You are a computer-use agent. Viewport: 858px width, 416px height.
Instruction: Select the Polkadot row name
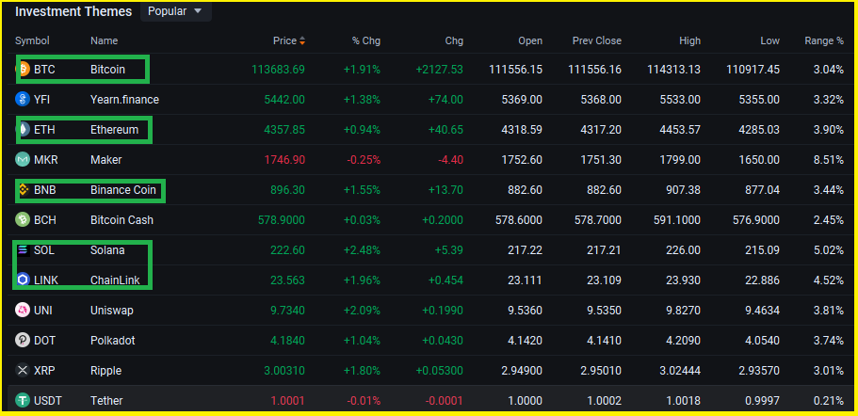pyautogui.click(x=113, y=340)
